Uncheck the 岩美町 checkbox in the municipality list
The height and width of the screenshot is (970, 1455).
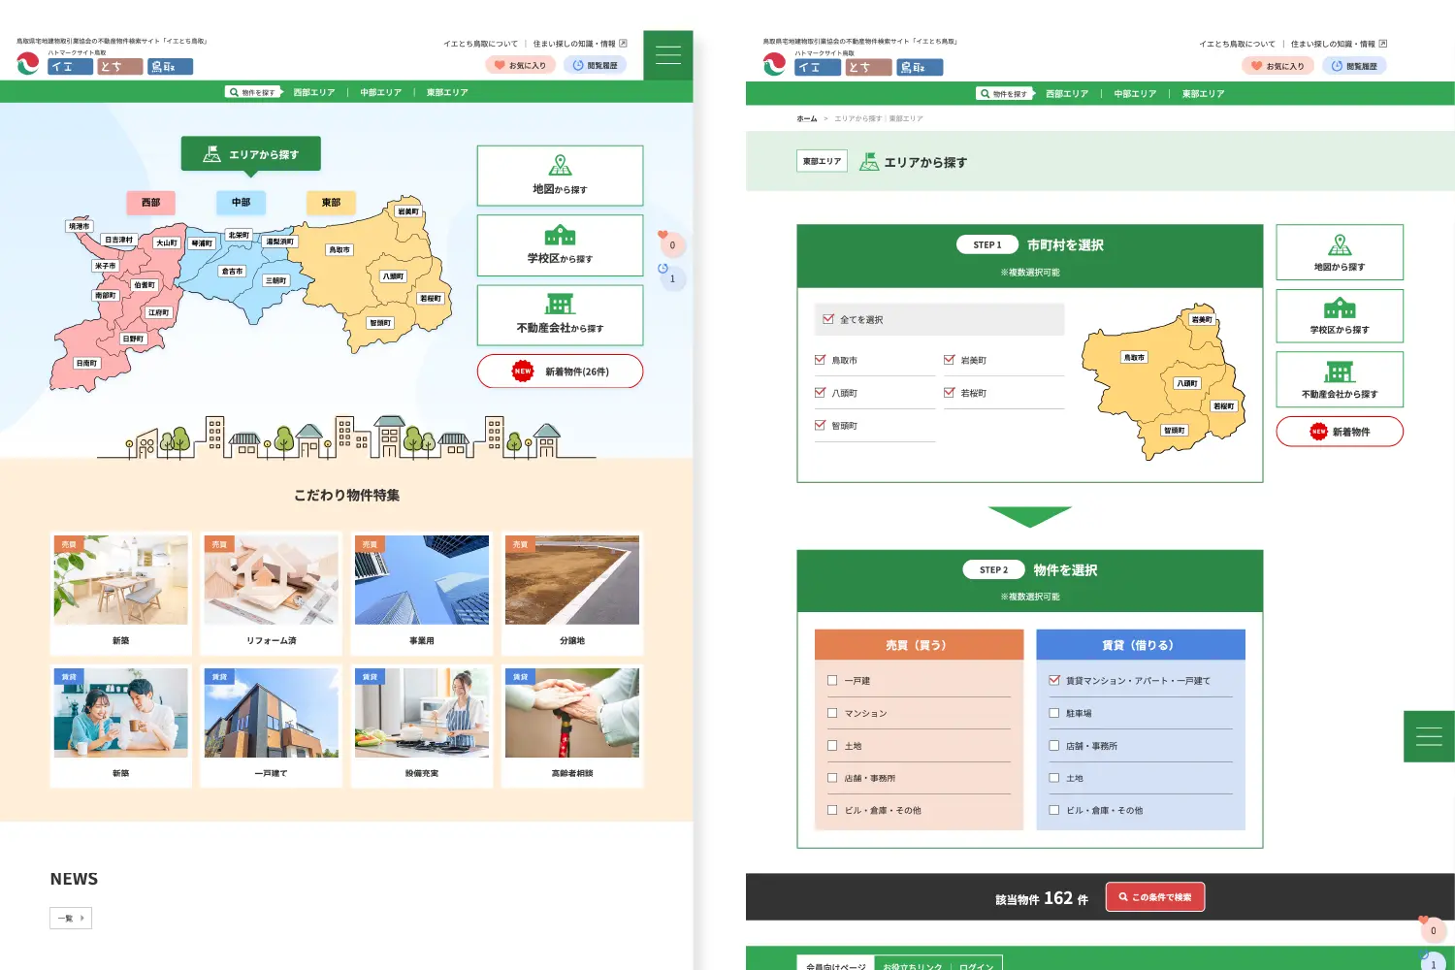[x=950, y=360]
